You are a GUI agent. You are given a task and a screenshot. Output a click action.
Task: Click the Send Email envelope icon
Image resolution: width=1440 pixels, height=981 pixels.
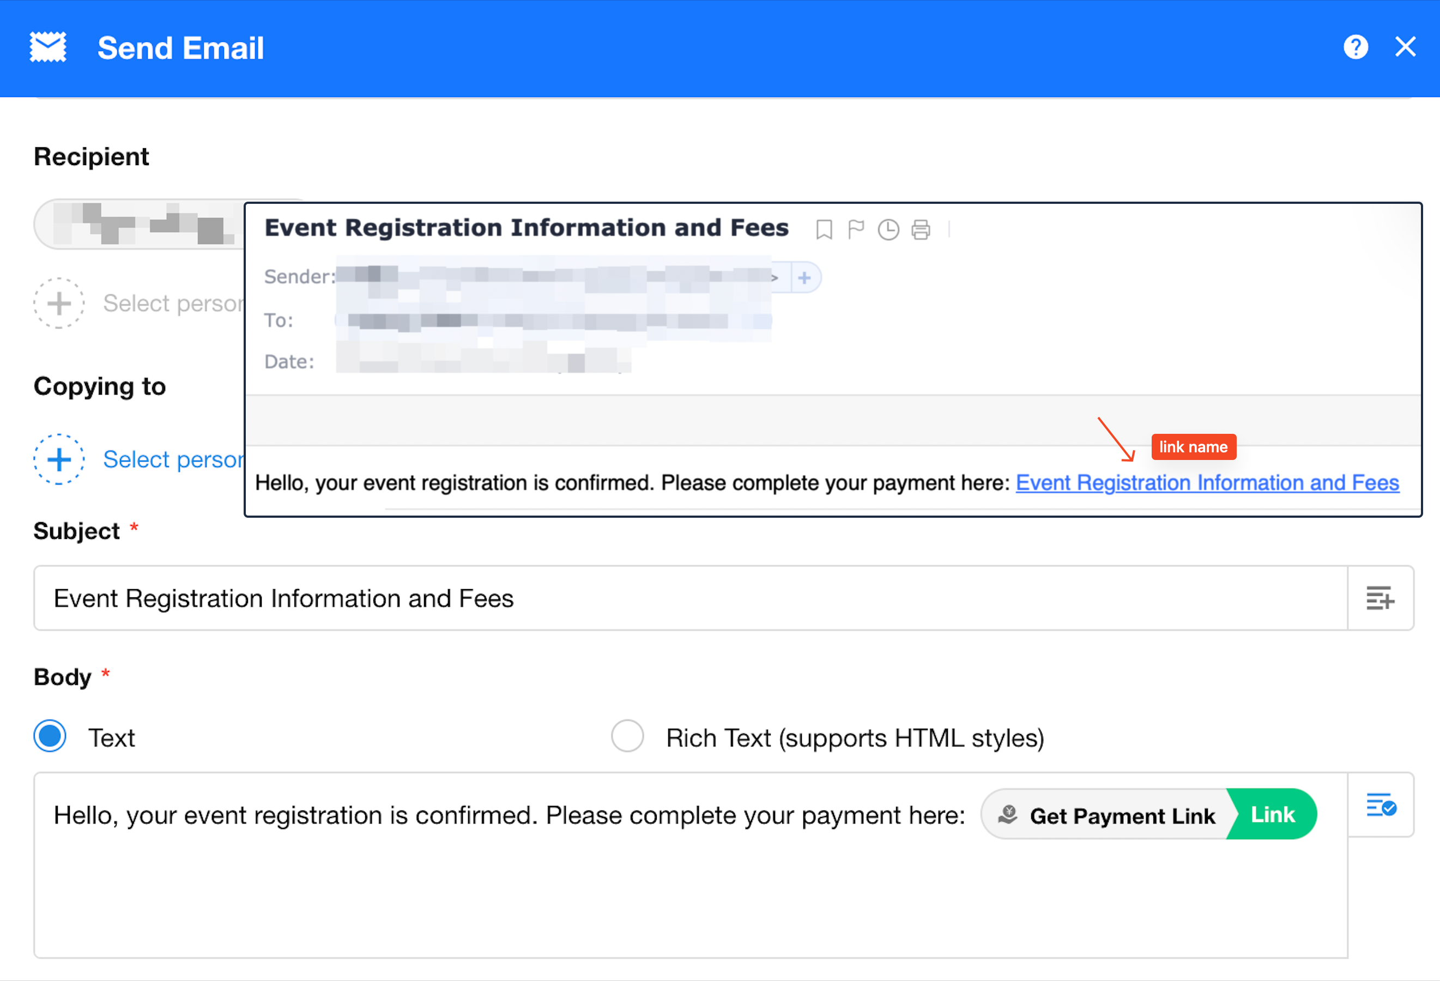click(x=48, y=47)
